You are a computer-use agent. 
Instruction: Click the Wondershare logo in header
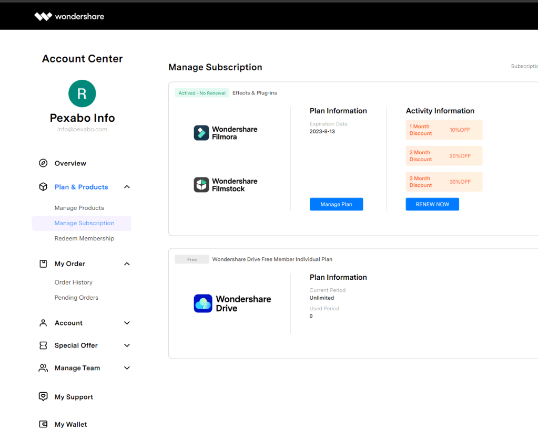(69, 16)
